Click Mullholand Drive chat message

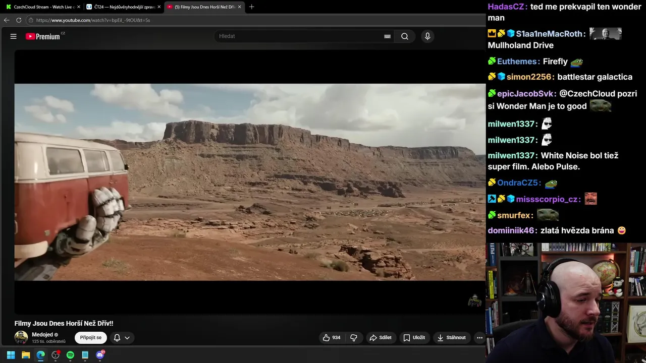(520, 45)
